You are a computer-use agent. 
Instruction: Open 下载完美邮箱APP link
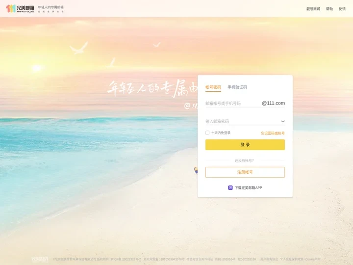[248, 187]
